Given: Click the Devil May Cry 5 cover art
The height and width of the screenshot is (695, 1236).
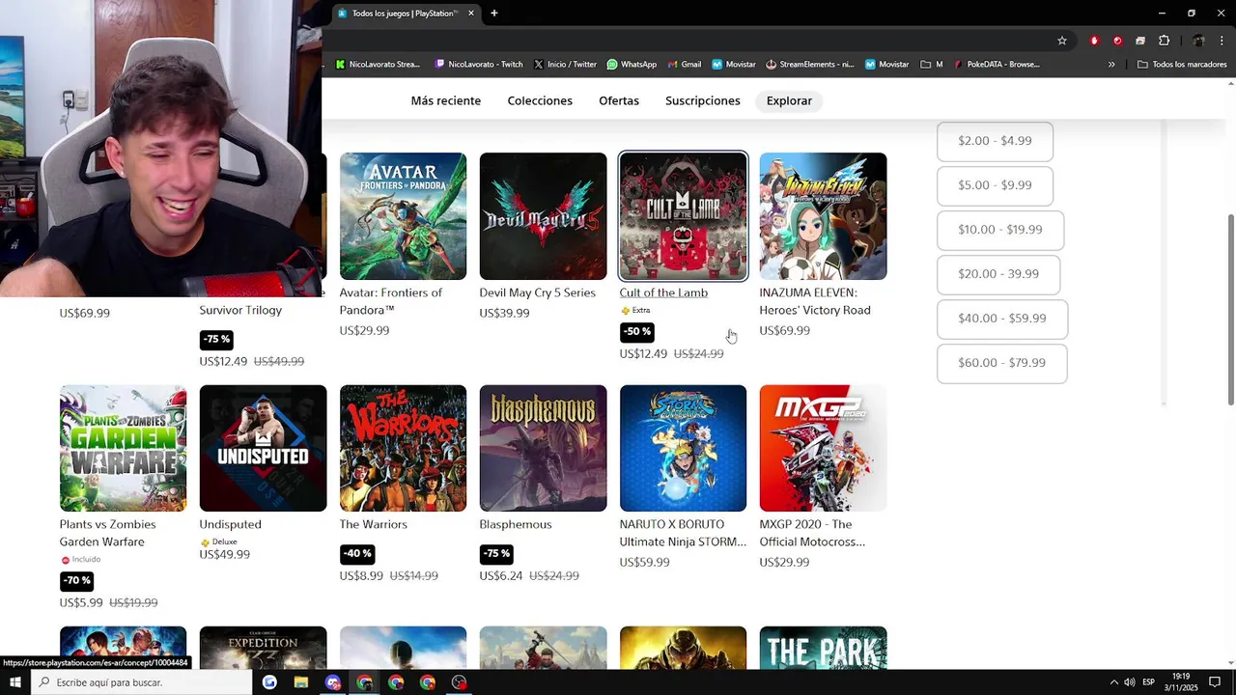Looking at the screenshot, I should (543, 216).
